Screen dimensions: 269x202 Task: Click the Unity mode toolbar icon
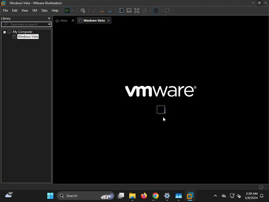point(145,11)
